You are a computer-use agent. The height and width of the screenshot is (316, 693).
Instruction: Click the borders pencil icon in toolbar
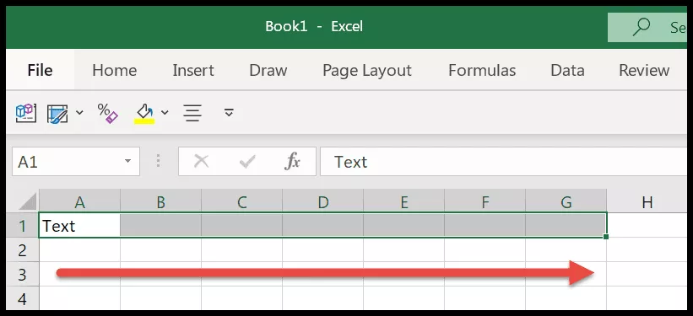(57, 114)
